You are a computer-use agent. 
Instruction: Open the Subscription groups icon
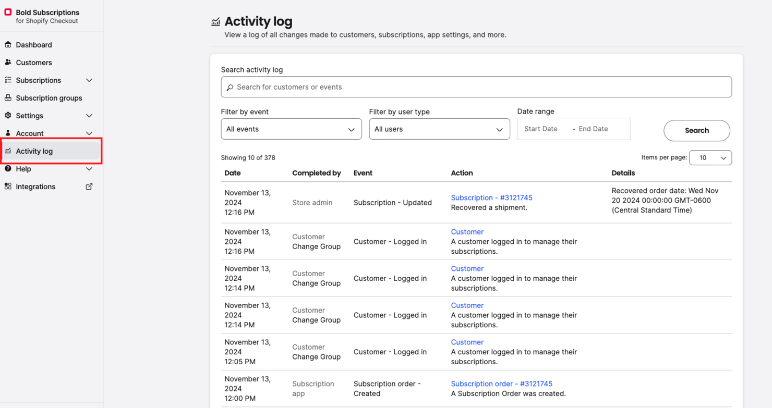8,98
